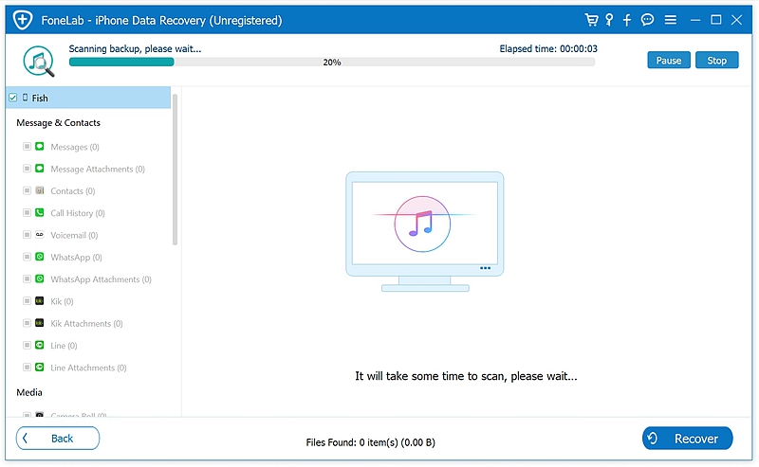Click the scan progress bar at 20%
Viewport: 759px width, 467px height.
[x=331, y=62]
